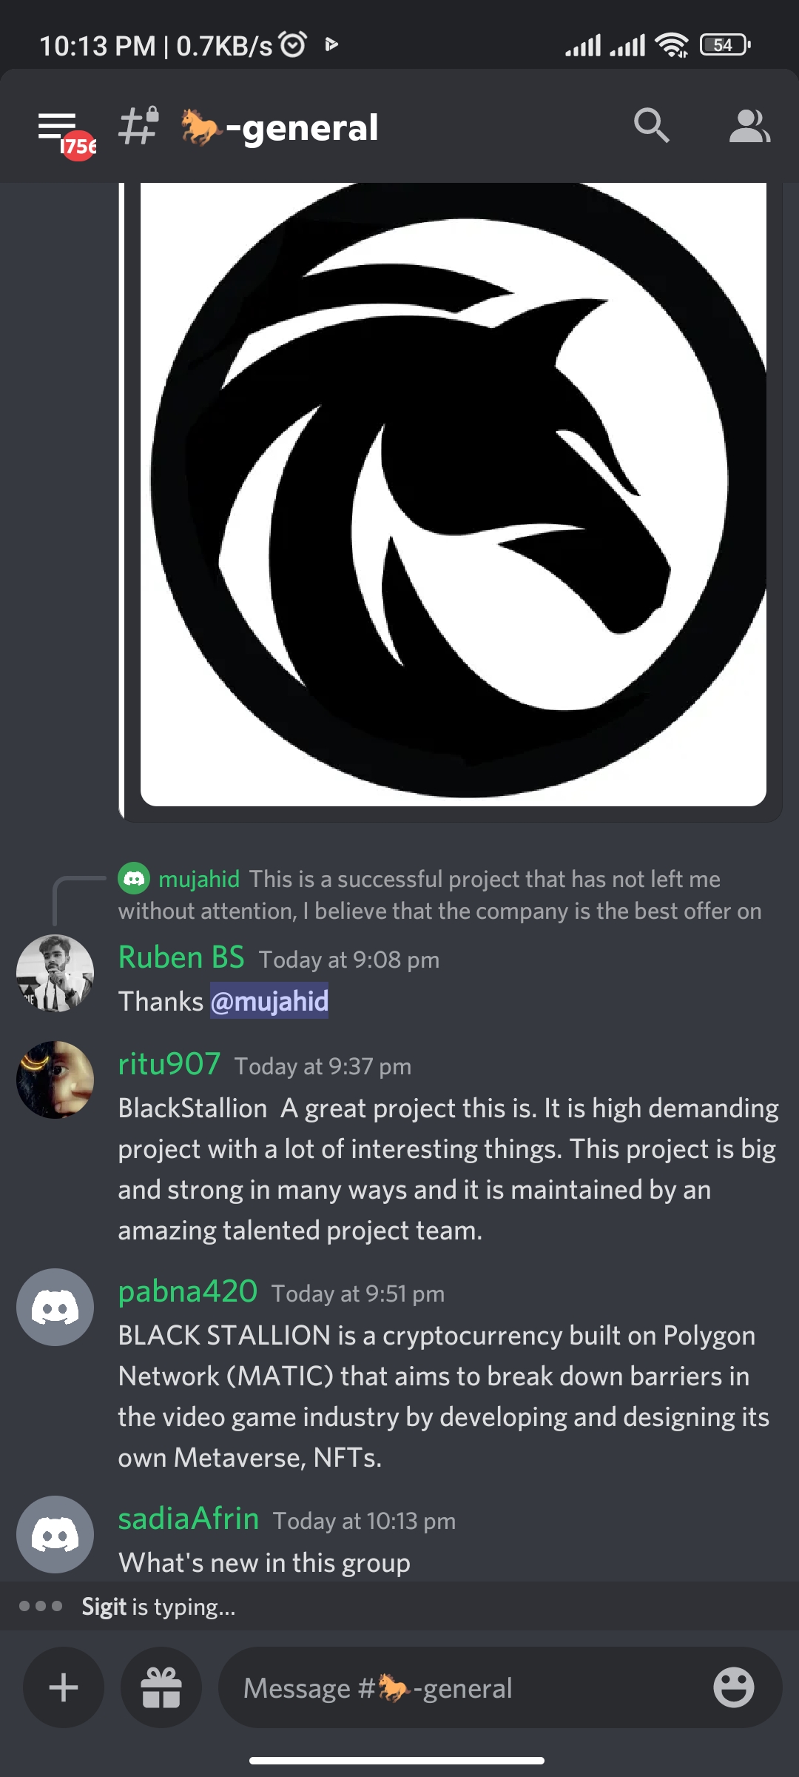This screenshot has width=799, height=1777.
Task: Tap the sadiaAfrin username
Action: [x=189, y=1519]
